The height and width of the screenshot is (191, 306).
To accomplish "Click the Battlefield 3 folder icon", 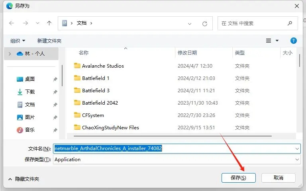I will 77,90.
